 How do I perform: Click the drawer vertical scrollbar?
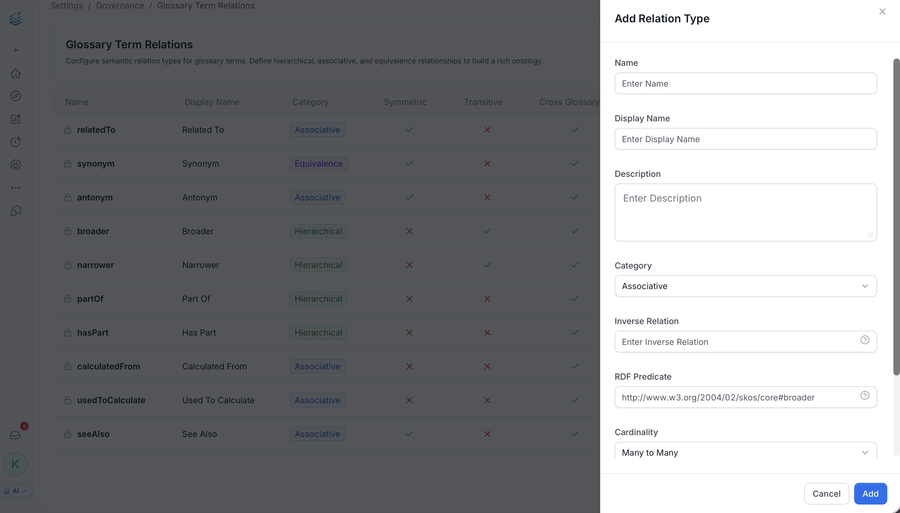(x=896, y=217)
